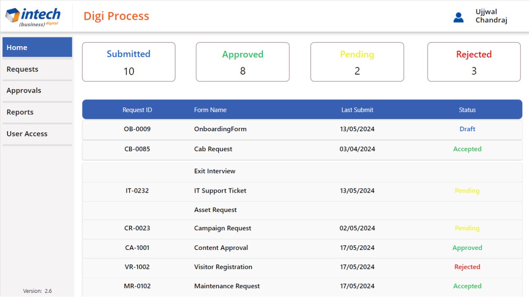Open the User Access menu item
This screenshot has width=529, height=297.
coord(37,134)
